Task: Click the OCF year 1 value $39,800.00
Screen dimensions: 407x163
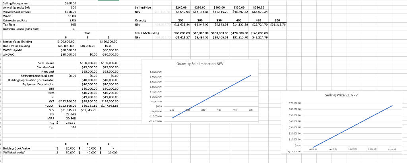Action: [x=89, y=101]
